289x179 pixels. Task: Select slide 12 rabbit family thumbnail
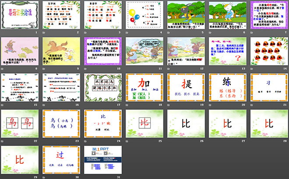pos(186,51)
